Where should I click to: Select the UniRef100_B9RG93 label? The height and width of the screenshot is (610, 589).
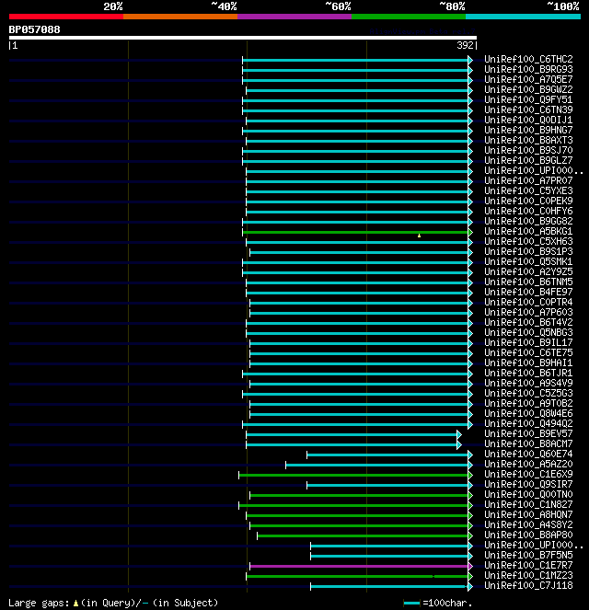pos(528,69)
